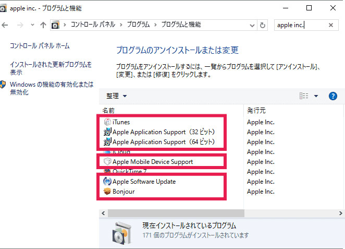Maximize the Programs and Features window
This screenshot has width=345, height=249.
tap(309, 8)
